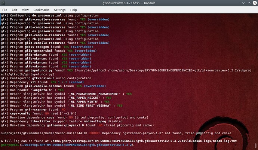The image size is (258, 150).
Task: Click '/usr/bin/python3' path text
Action: click(x=91, y=70)
